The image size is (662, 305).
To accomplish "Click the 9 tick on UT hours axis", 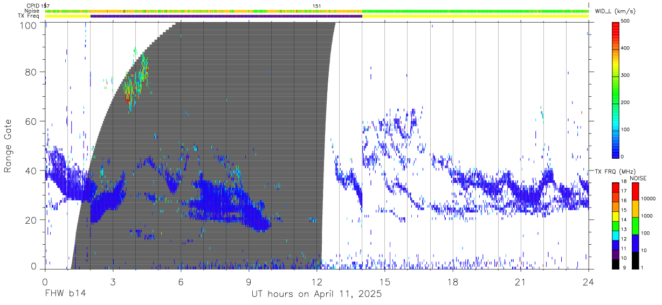I will 249,282.
